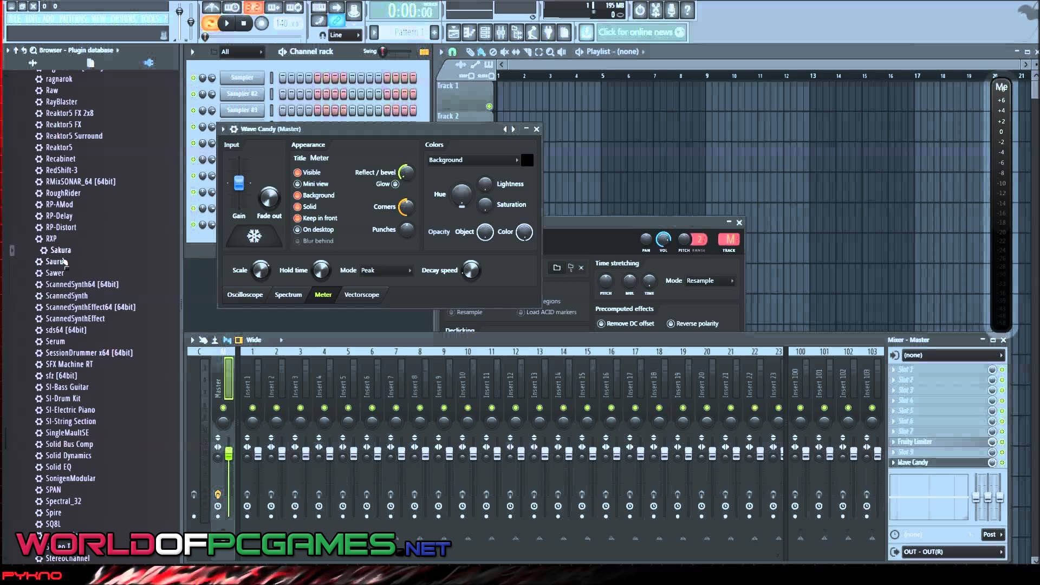Click the Wave Candy Gain slider
This screenshot has width=1040, height=585.
[239, 183]
